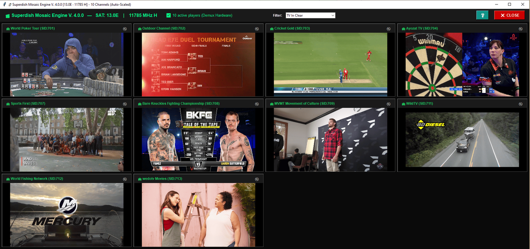Click the app icon in the window title bar

(x=4, y=4)
